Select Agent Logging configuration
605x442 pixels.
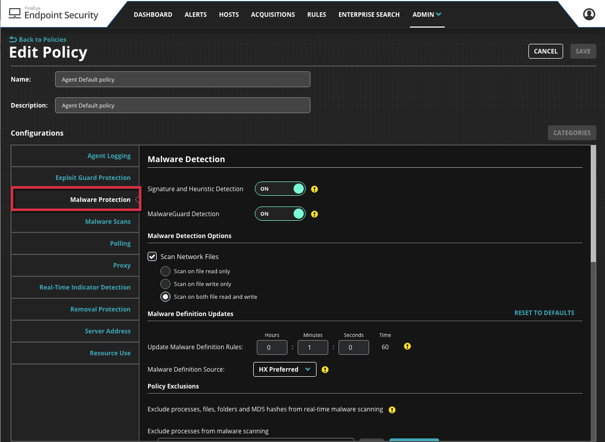(x=75, y=156)
